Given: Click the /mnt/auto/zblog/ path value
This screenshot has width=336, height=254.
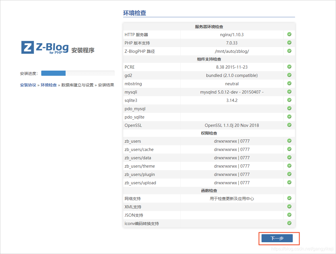Looking at the screenshot, I should click(x=232, y=52).
